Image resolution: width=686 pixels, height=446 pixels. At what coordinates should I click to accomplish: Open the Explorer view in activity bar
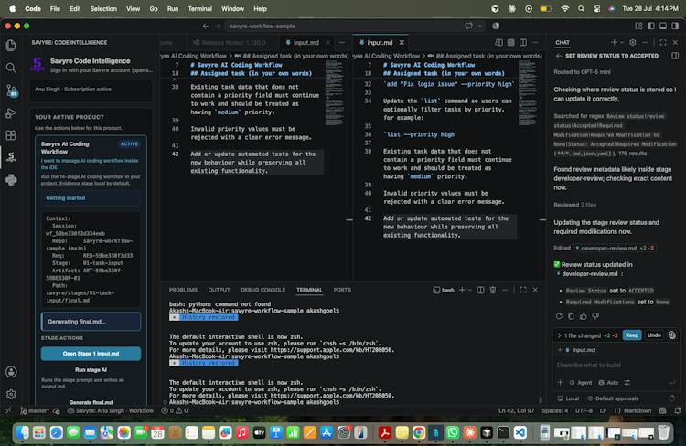tap(11, 45)
